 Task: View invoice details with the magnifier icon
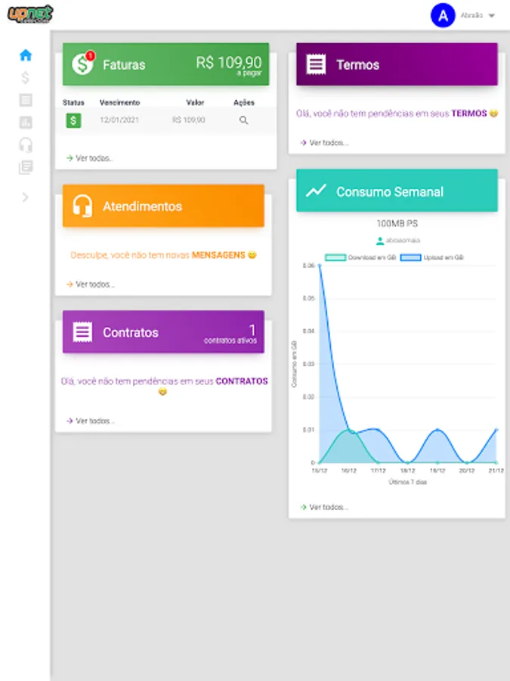[x=244, y=120]
